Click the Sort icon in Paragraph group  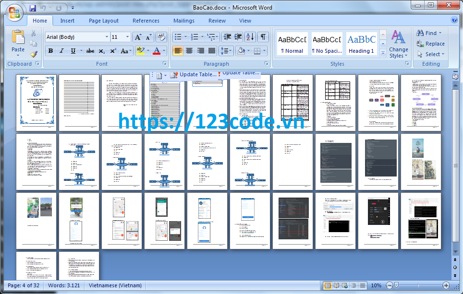tap(250, 37)
